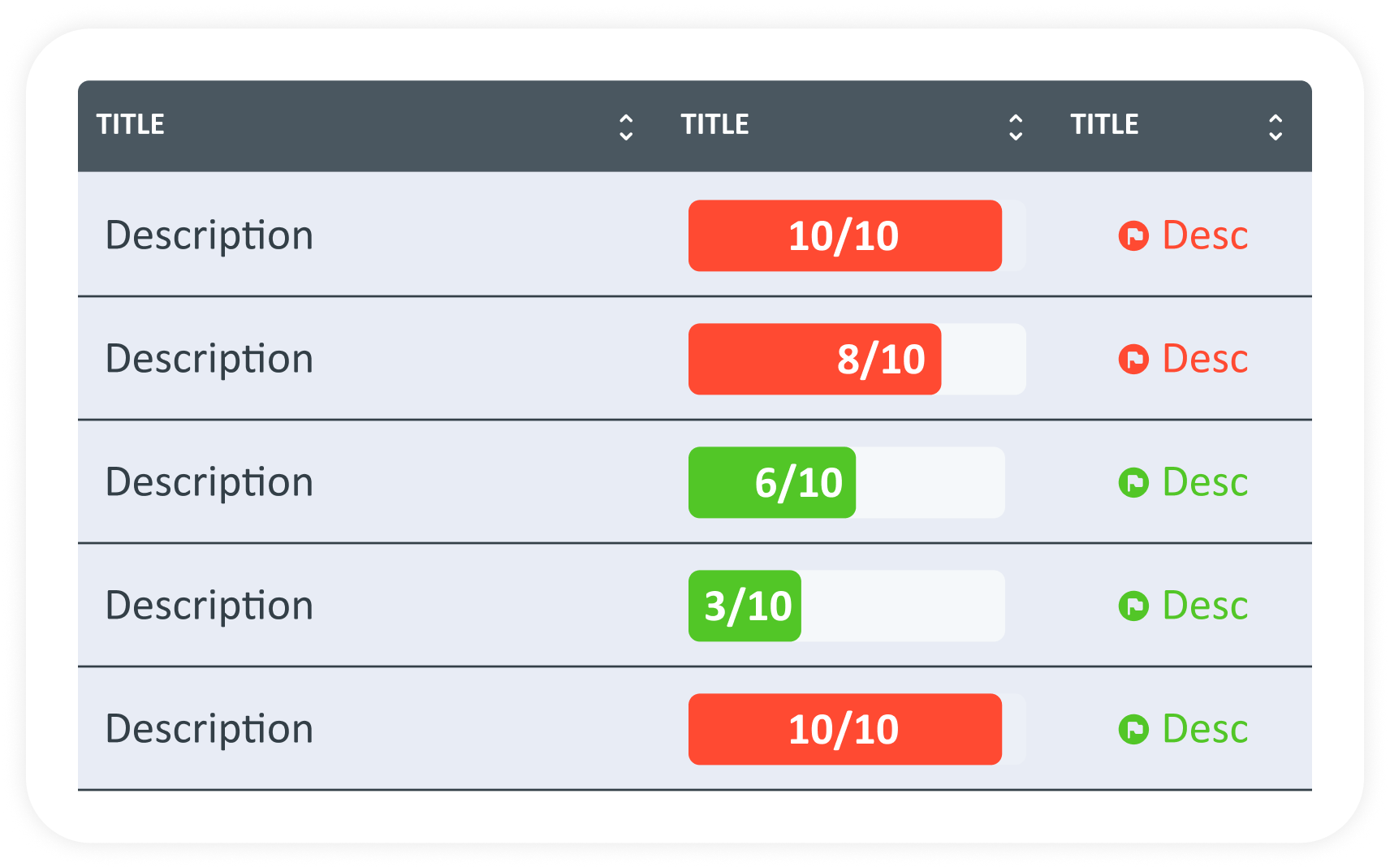Click the green flag icon in 3/10 row
This screenshot has width=1390, height=867.
1133,606
